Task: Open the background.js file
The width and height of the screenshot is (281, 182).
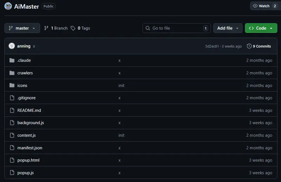Action: 31,123
